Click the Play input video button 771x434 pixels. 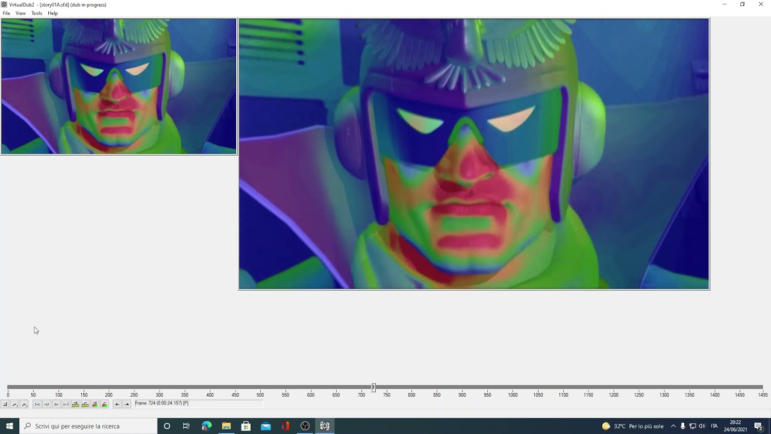click(x=15, y=404)
